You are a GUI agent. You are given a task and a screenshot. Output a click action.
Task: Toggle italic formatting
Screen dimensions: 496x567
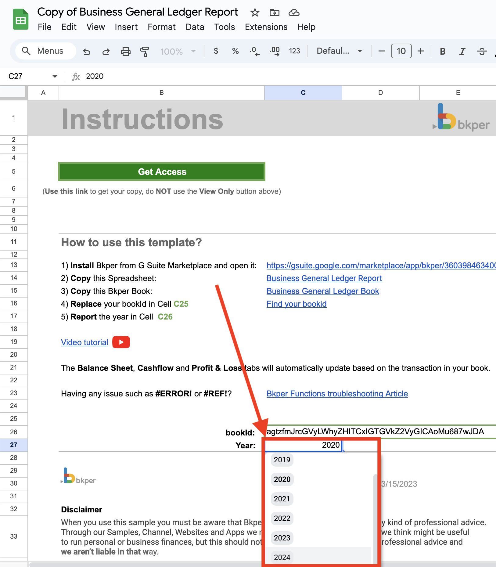click(462, 51)
